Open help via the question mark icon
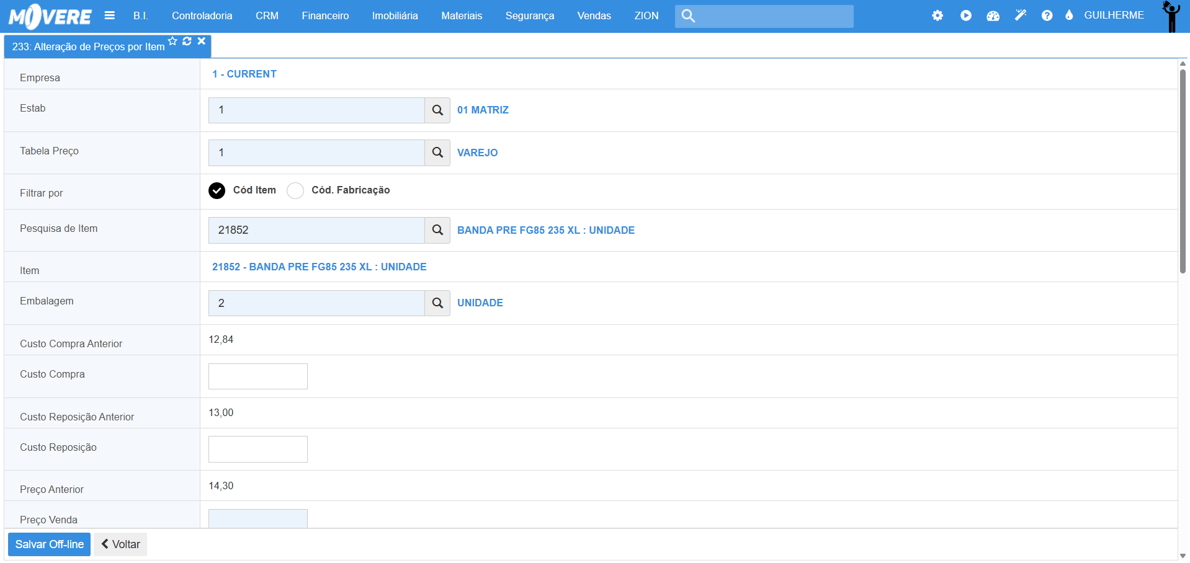The width and height of the screenshot is (1190, 563). point(1047,16)
